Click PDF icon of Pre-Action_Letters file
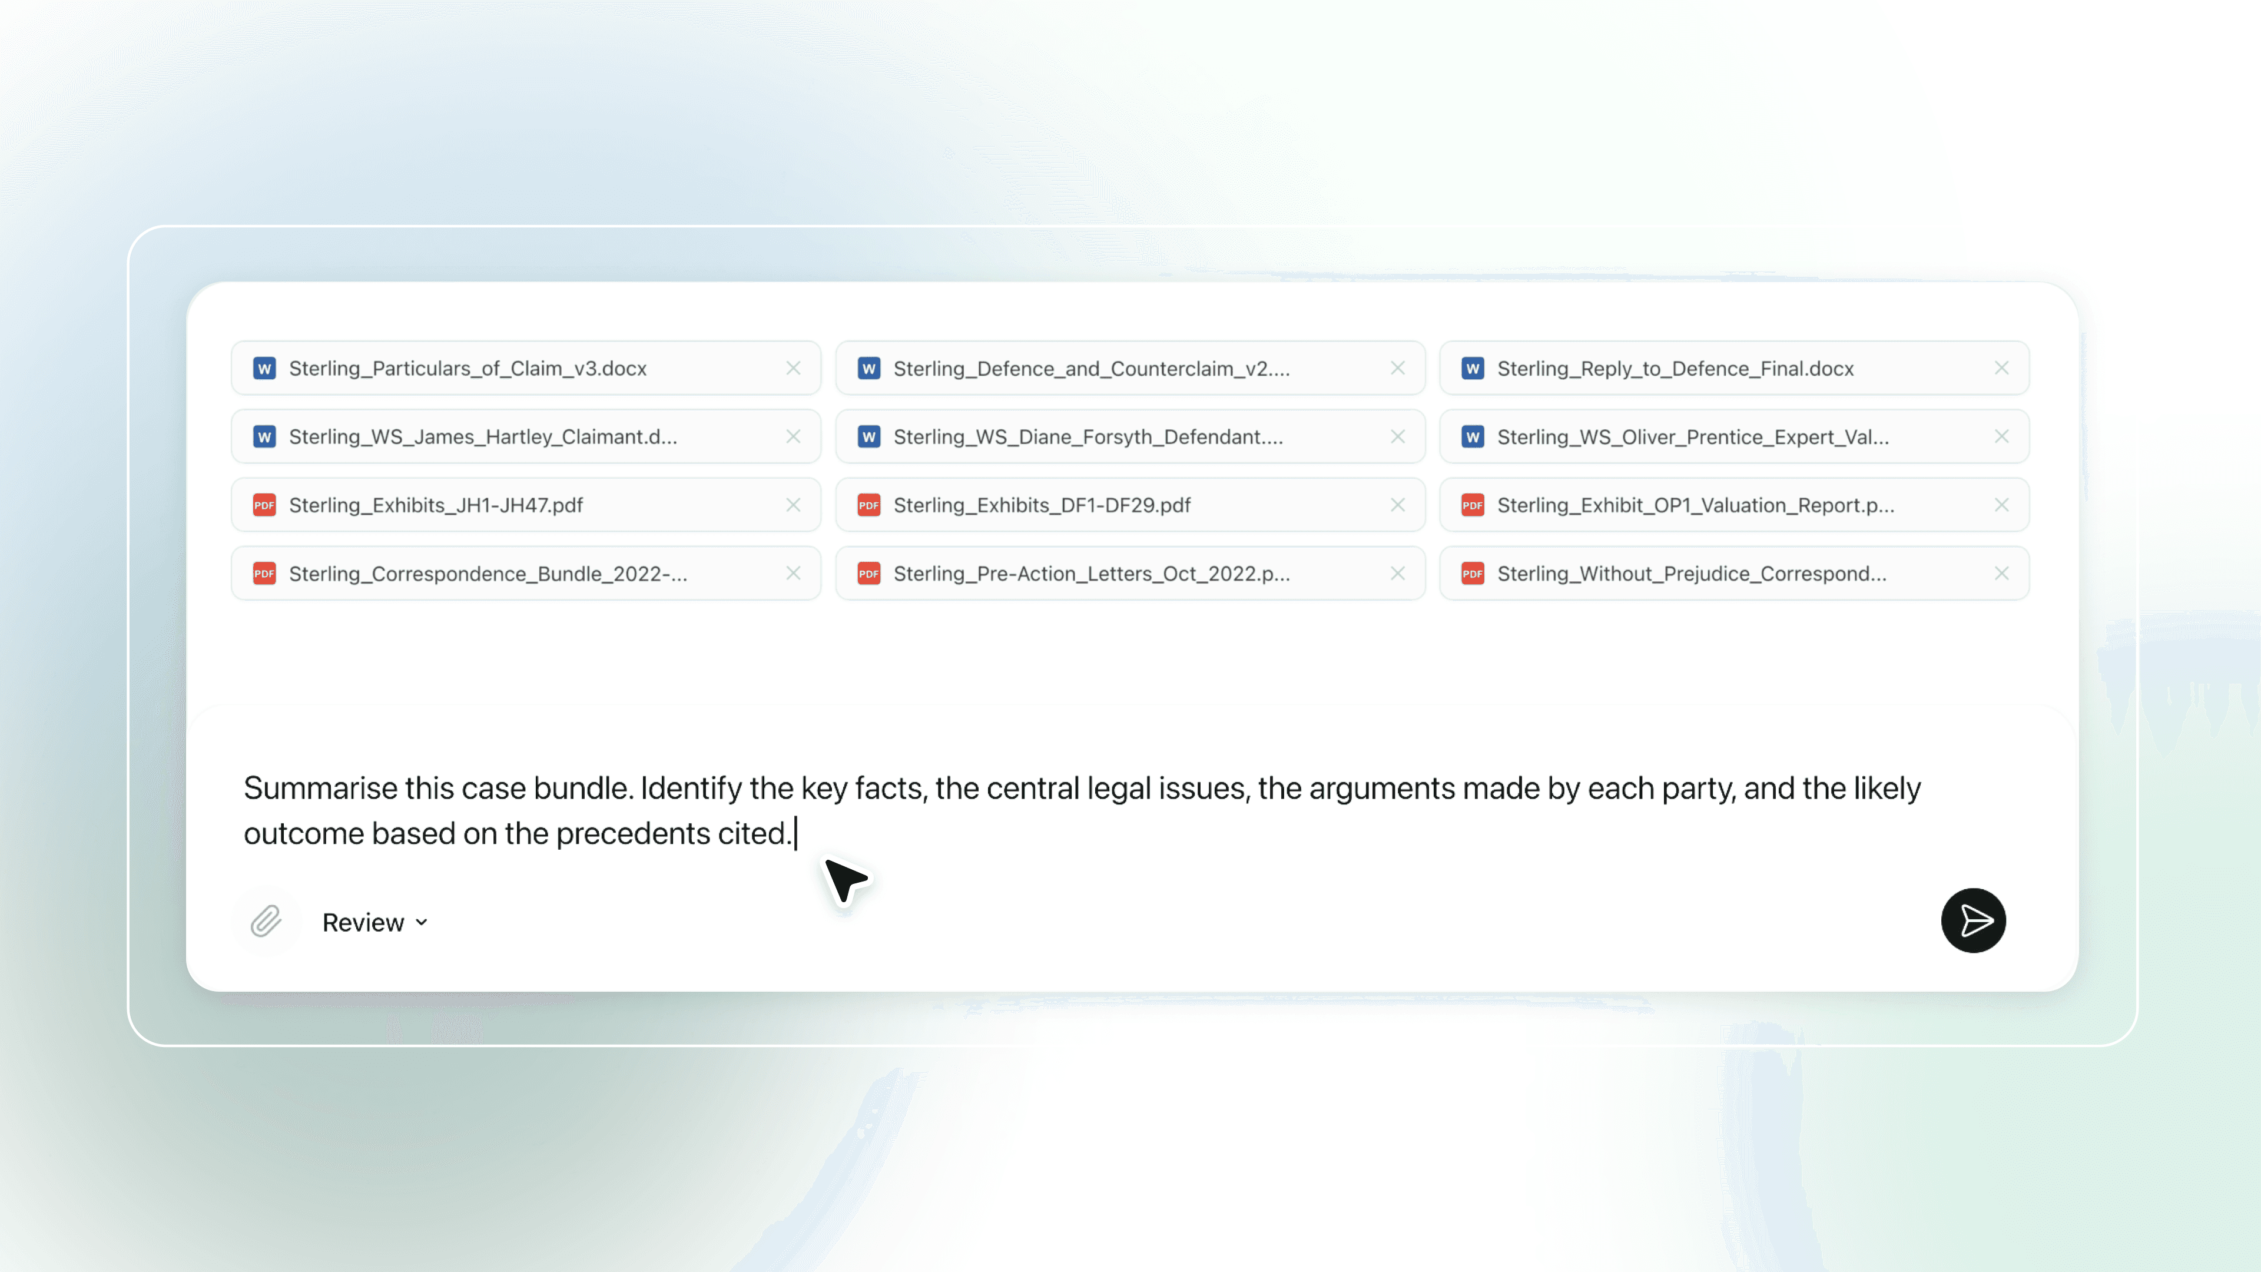The height and width of the screenshot is (1272, 2261). [868, 573]
